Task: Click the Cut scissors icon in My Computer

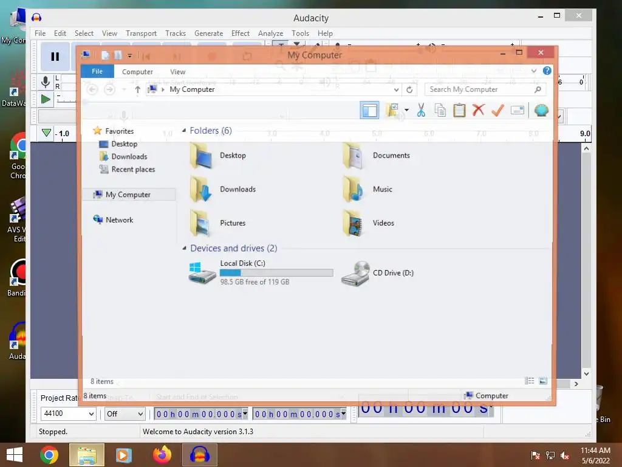Action: pos(421,110)
